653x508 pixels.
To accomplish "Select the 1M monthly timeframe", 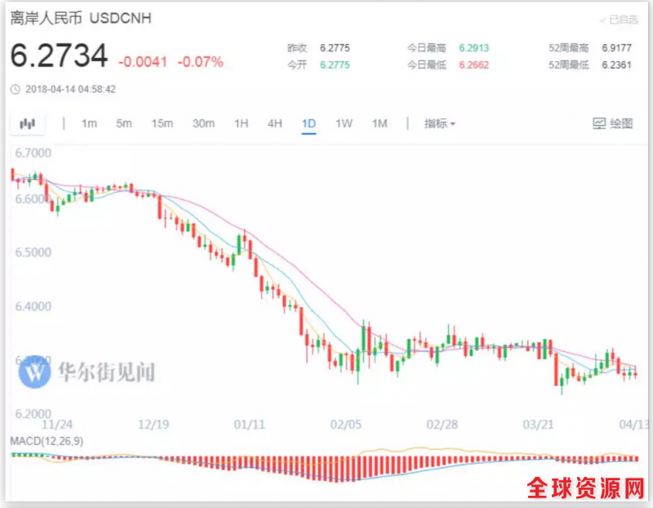I will pyautogui.click(x=380, y=124).
